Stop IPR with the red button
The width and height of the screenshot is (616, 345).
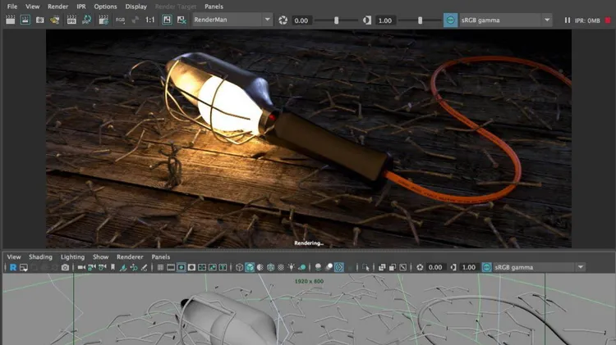(608, 20)
